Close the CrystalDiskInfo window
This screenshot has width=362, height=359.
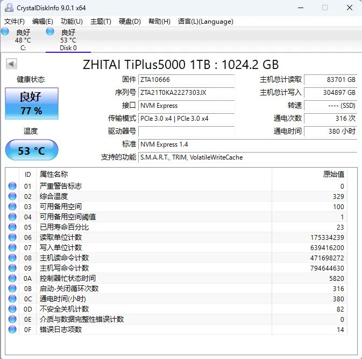350,8
